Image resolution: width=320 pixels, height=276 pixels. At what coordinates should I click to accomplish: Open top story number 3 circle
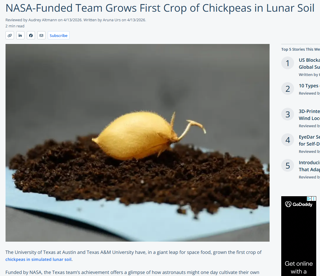(x=288, y=114)
